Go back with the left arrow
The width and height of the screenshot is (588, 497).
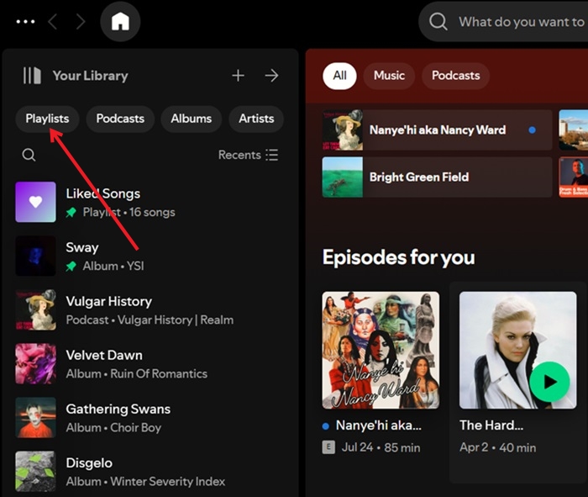point(52,22)
